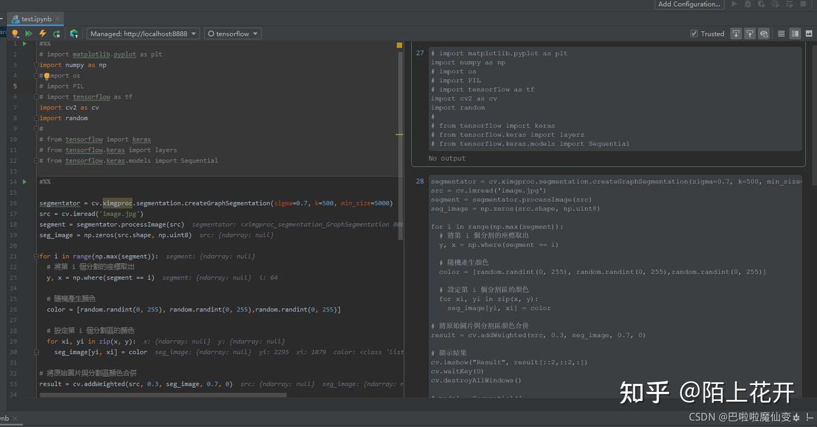The height and width of the screenshot is (427, 817).
Task: Click the scroll-from-source up arrow icon
Action: click(x=749, y=34)
